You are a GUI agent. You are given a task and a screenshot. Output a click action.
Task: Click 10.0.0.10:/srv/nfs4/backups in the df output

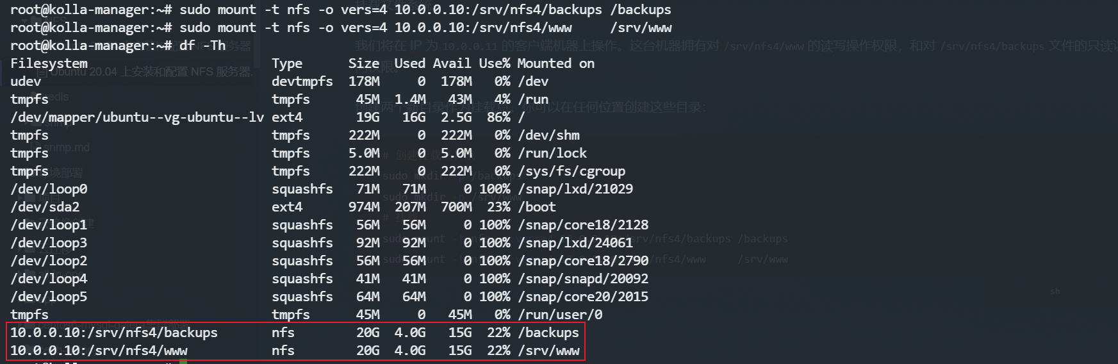click(114, 333)
